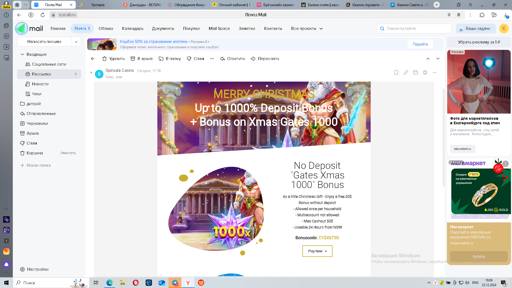The image size is (512, 288).
Task: Open the Облако menu item
Action: 106,29
